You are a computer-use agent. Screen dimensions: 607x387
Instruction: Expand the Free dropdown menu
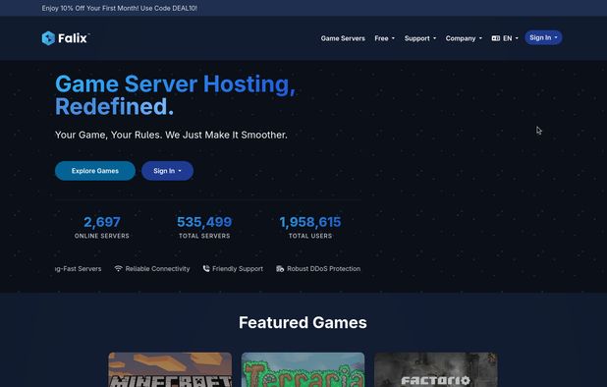tap(384, 38)
